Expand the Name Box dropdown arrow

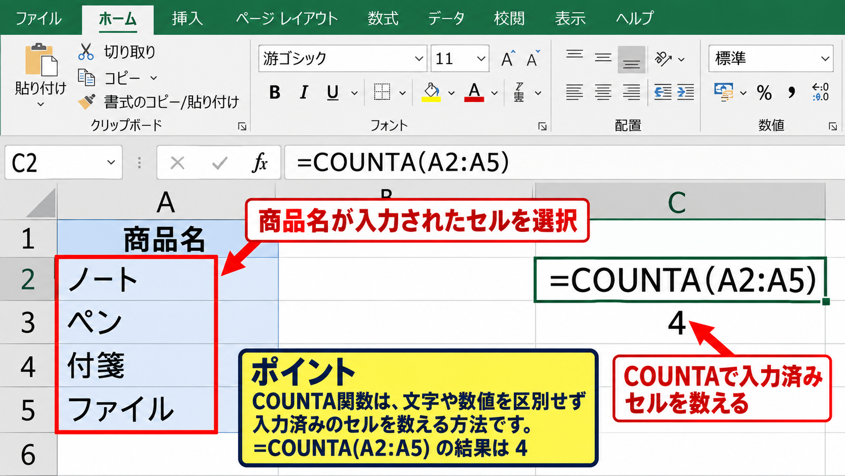[111, 162]
